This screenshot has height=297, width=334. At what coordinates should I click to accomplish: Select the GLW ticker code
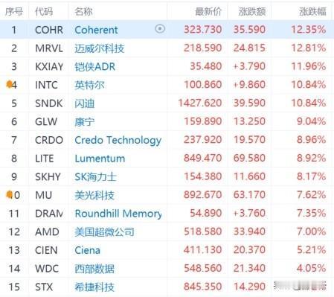(46, 121)
